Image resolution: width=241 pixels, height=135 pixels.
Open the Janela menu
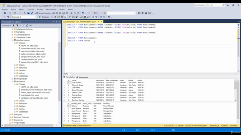[x=62, y=9]
